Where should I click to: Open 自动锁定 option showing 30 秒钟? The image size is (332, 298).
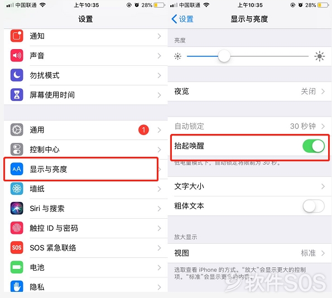pyautogui.click(x=249, y=126)
